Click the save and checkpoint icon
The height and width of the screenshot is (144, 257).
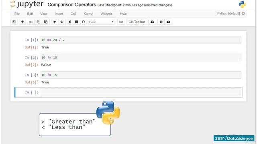14,22
